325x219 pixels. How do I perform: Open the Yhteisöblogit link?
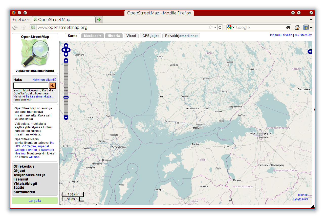point(25,184)
